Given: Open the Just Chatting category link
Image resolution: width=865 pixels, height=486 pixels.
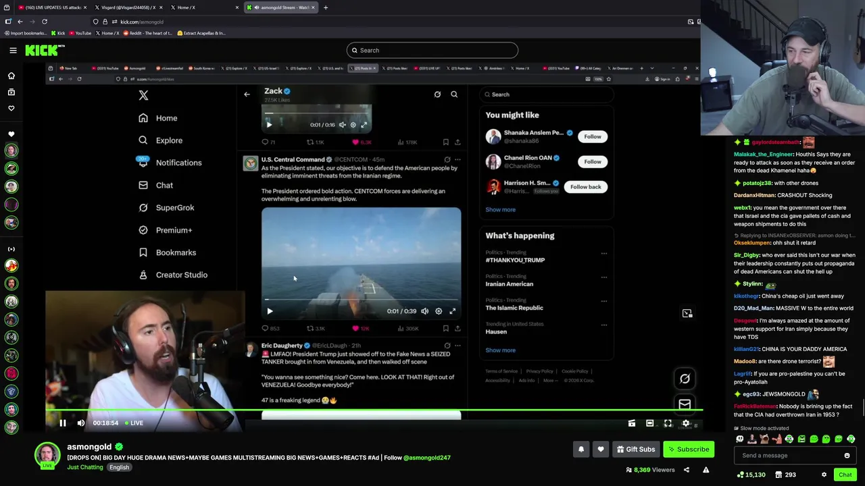Looking at the screenshot, I should pos(85,467).
